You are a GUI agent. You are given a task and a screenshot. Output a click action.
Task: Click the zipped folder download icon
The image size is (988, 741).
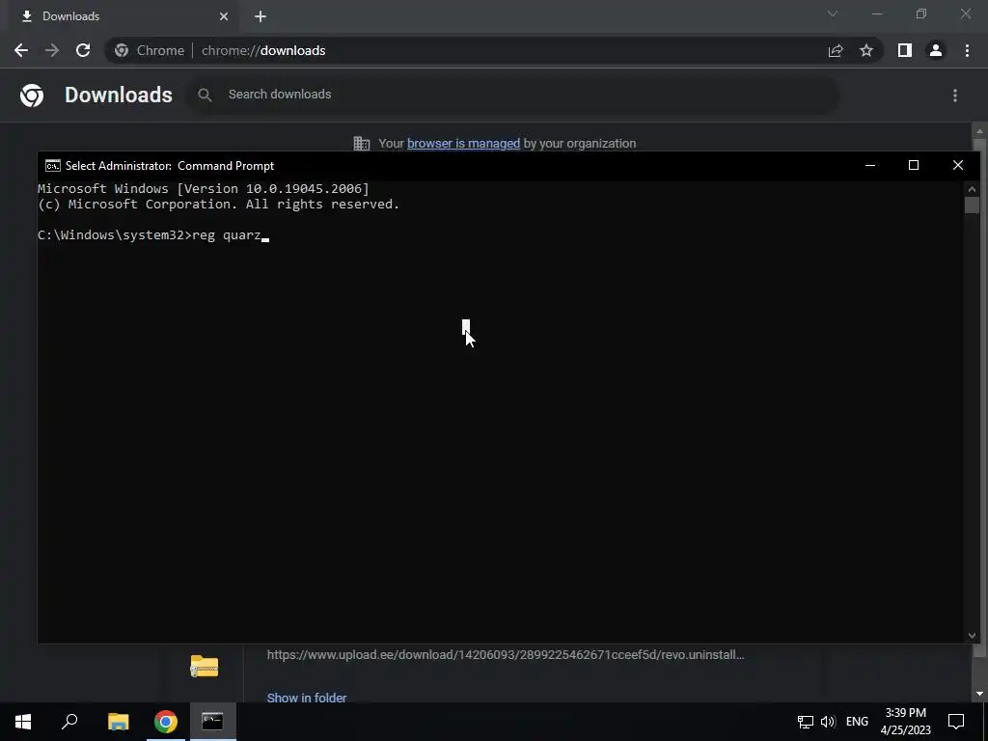pos(205,666)
